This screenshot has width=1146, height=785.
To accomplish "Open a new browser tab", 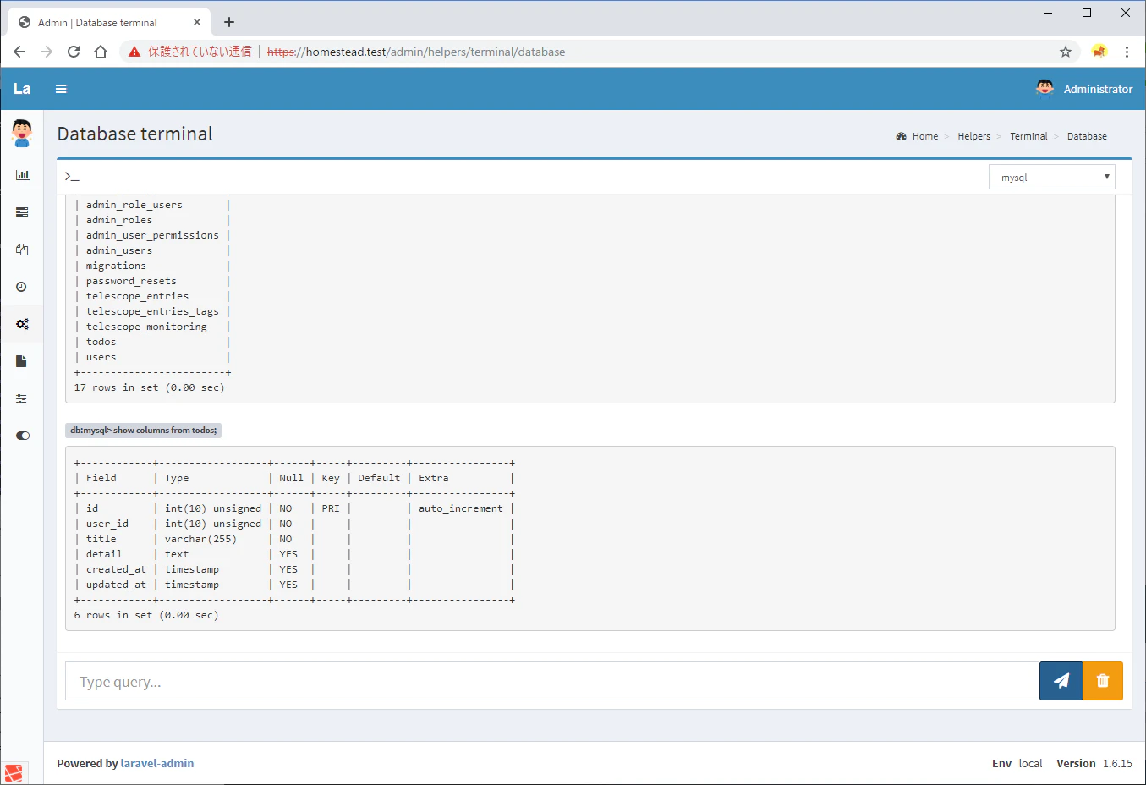I will click(229, 22).
